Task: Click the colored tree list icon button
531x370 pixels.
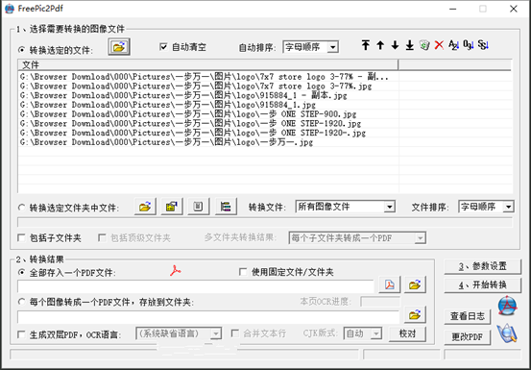Action: point(226,207)
